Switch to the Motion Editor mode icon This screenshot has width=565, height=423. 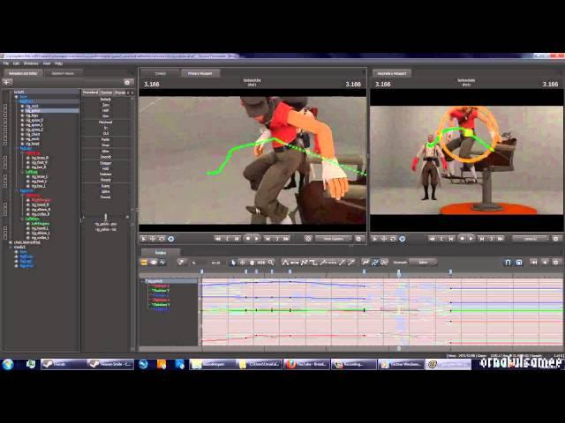point(154,263)
